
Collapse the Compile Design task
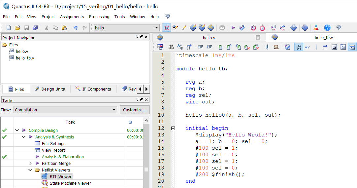17,131
